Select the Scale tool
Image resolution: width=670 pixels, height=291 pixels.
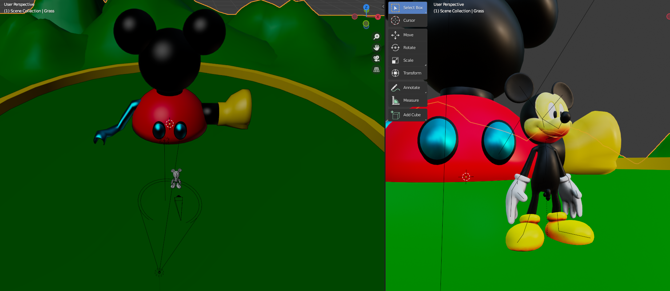407,60
